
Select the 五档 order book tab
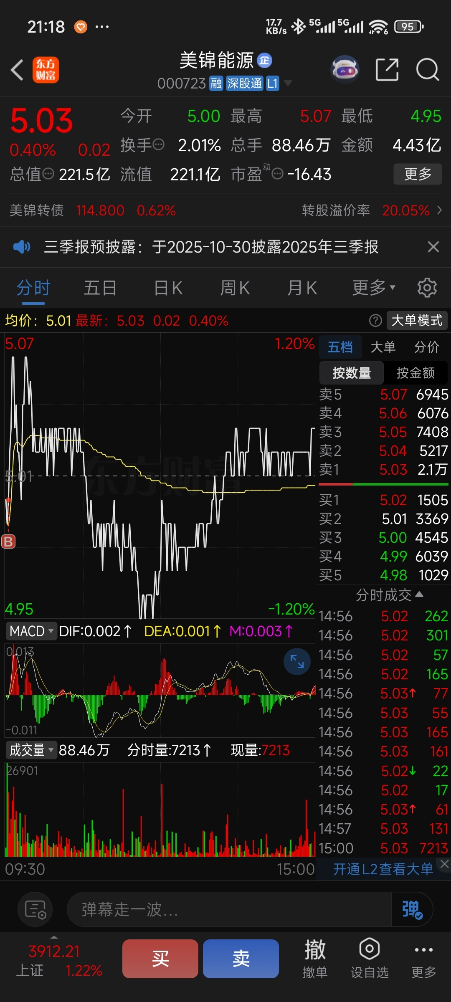[x=340, y=347]
